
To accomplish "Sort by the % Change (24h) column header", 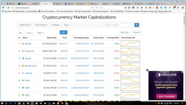I will coord(112,38).
